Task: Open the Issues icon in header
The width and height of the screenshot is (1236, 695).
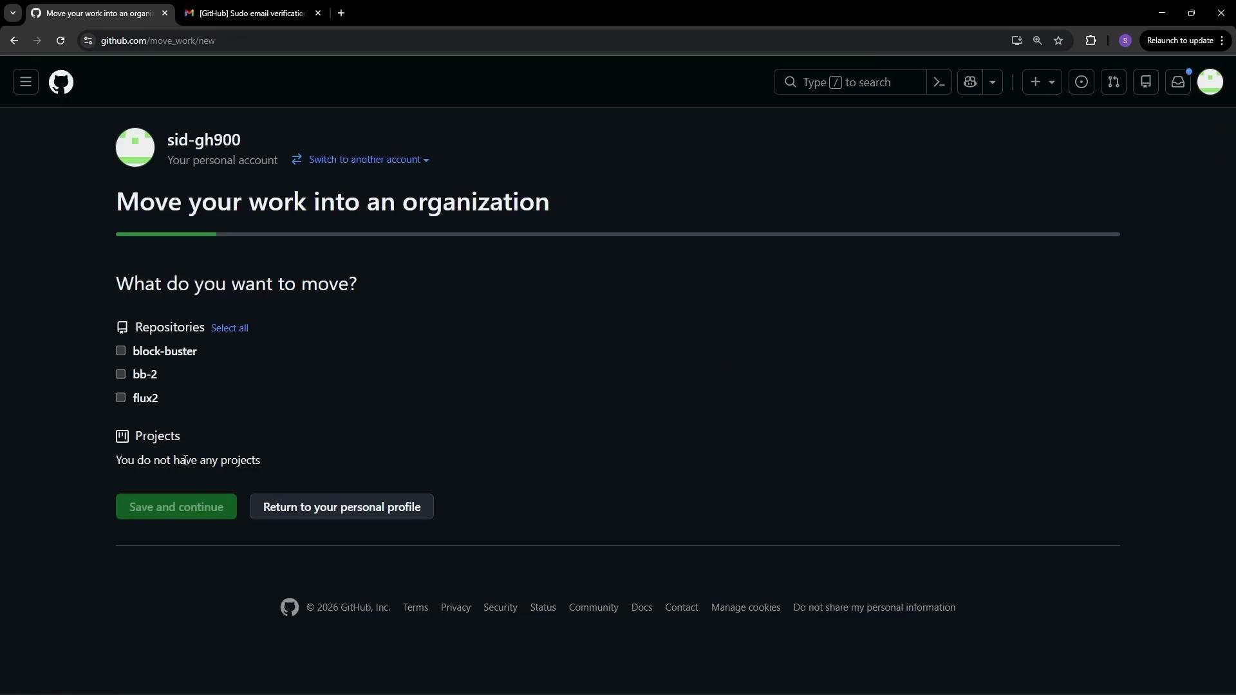Action: pos(1081,82)
